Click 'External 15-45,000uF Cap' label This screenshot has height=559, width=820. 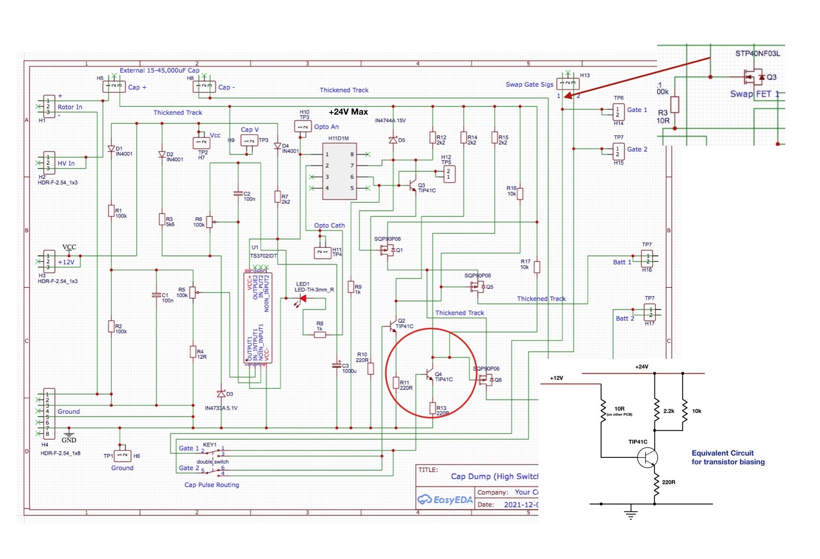[159, 70]
